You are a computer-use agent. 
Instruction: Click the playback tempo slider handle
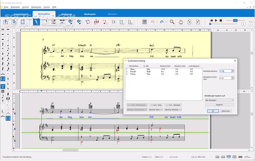235,20
